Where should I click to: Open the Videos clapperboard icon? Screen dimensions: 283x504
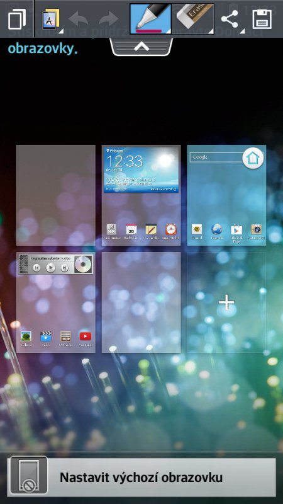point(46,336)
